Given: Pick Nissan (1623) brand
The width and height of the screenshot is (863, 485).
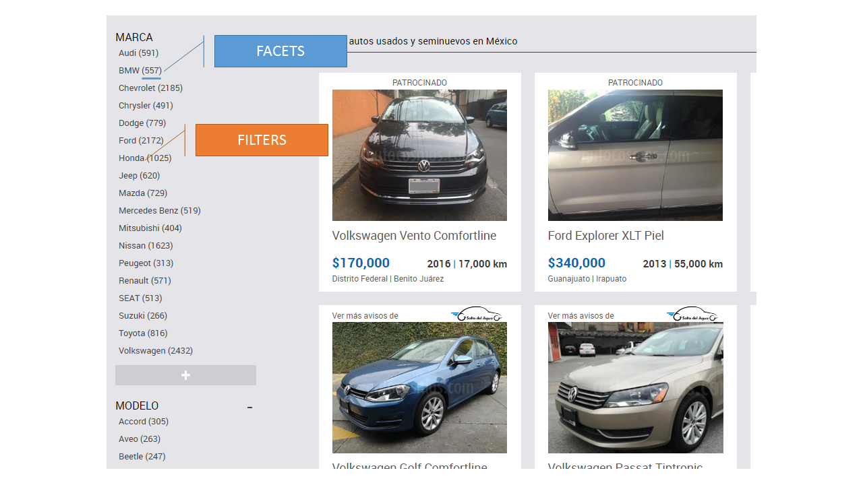Looking at the screenshot, I should [x=146, y=246].
